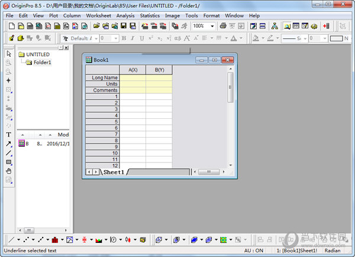Select the Pointer tool
This screenshot has height=257, width=355.
(x=9, y=54)
